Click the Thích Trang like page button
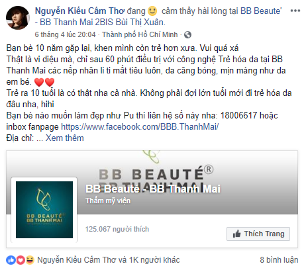This screenshot has height=270, width=304. [x=258, y=234]
